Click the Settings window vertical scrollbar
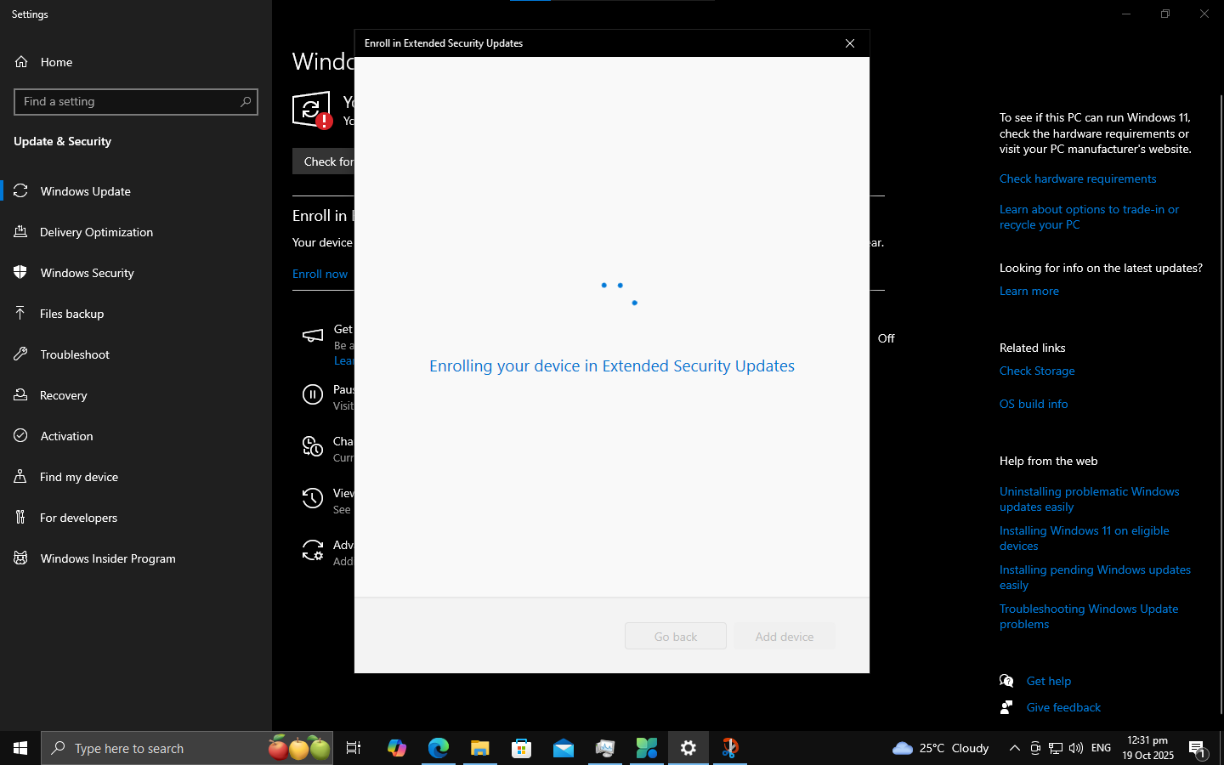 (1221, 404)
